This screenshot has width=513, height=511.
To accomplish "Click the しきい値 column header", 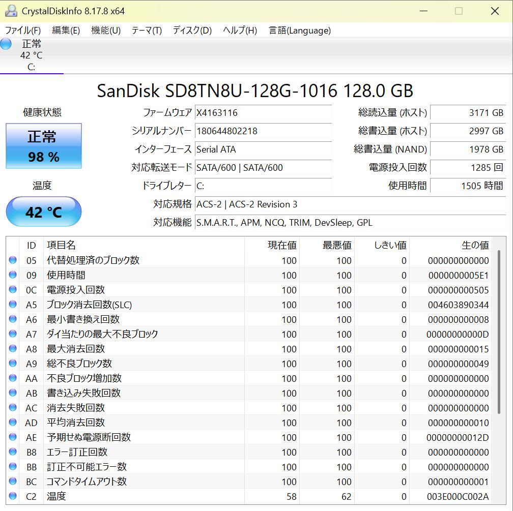I will 382,245.
